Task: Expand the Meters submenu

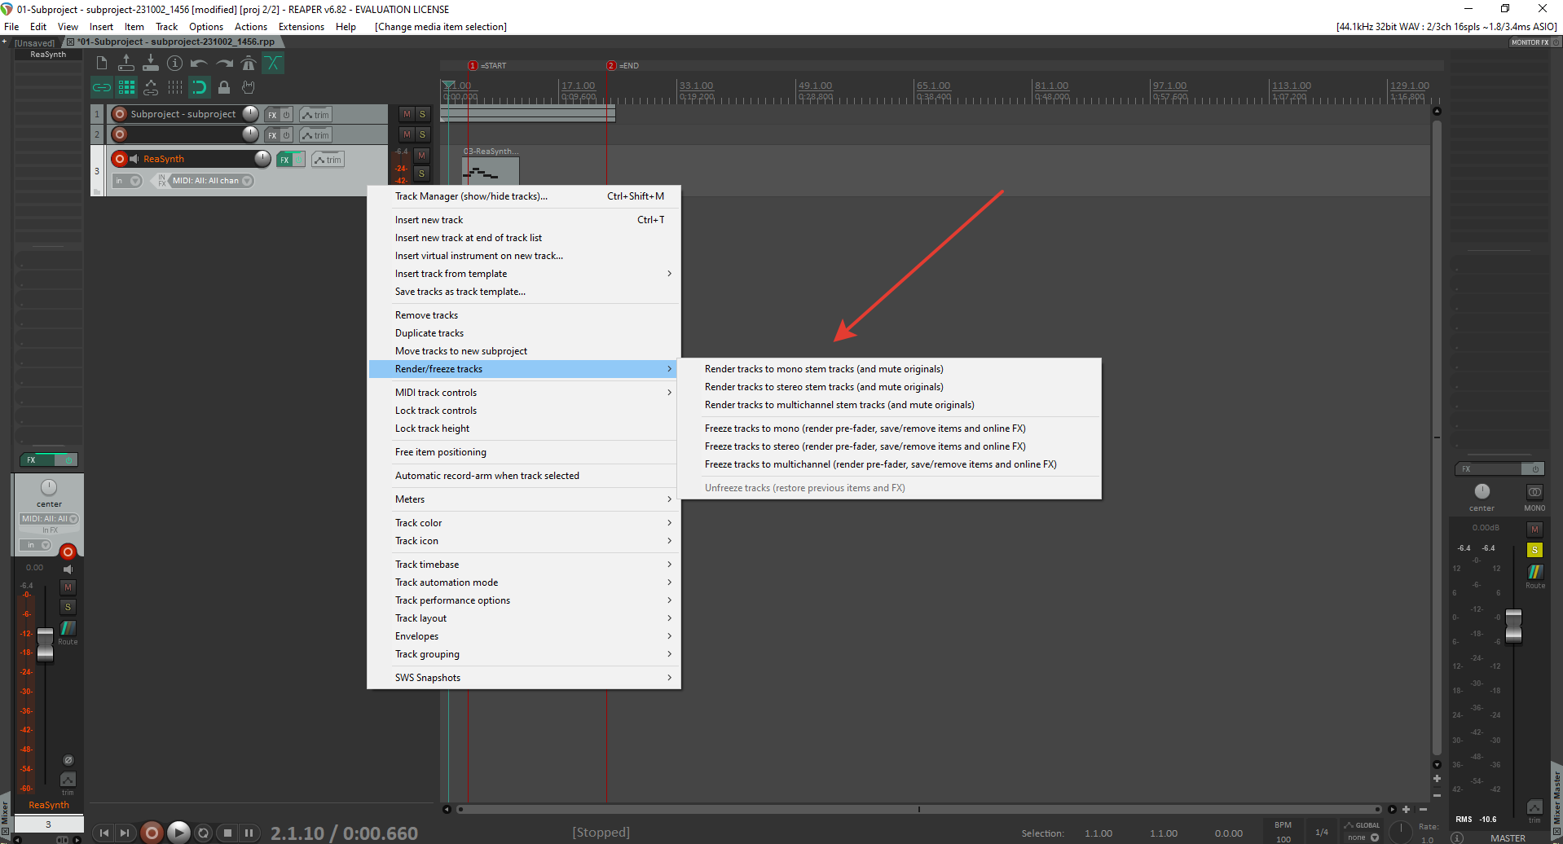Action: pyautogui.click(x=523, y=499)
